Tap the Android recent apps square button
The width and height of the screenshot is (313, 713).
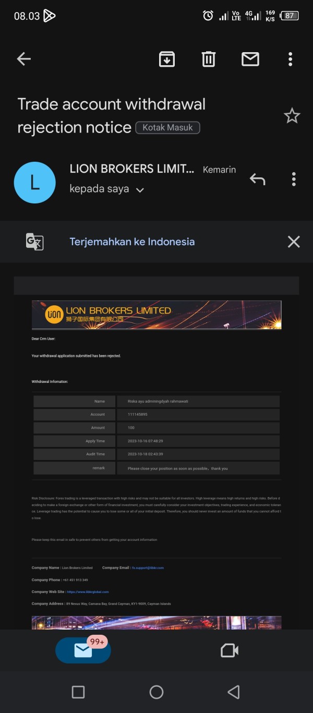pyautogui.click(x=78, y=692)
